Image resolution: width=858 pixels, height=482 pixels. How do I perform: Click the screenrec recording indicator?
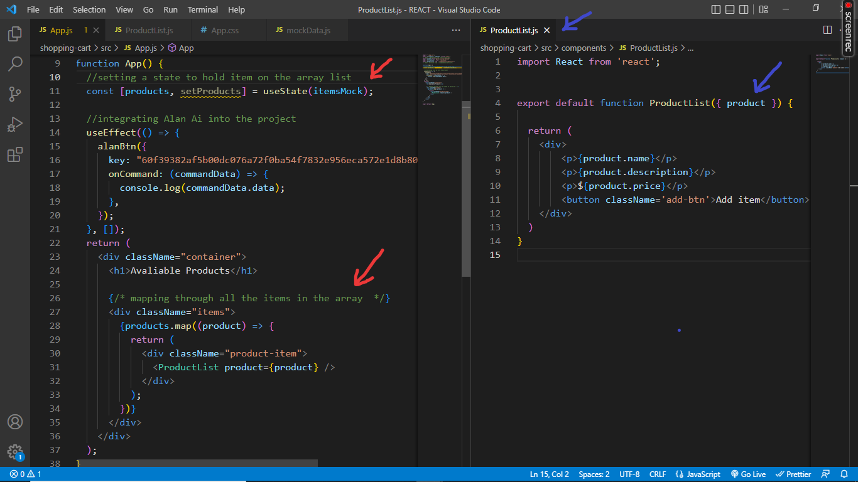pyautogui.click(x=849, y=28)
